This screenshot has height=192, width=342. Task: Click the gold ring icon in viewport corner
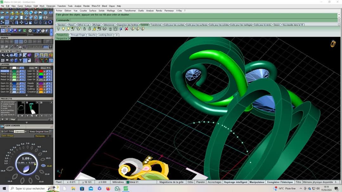[x=333, y=44]
